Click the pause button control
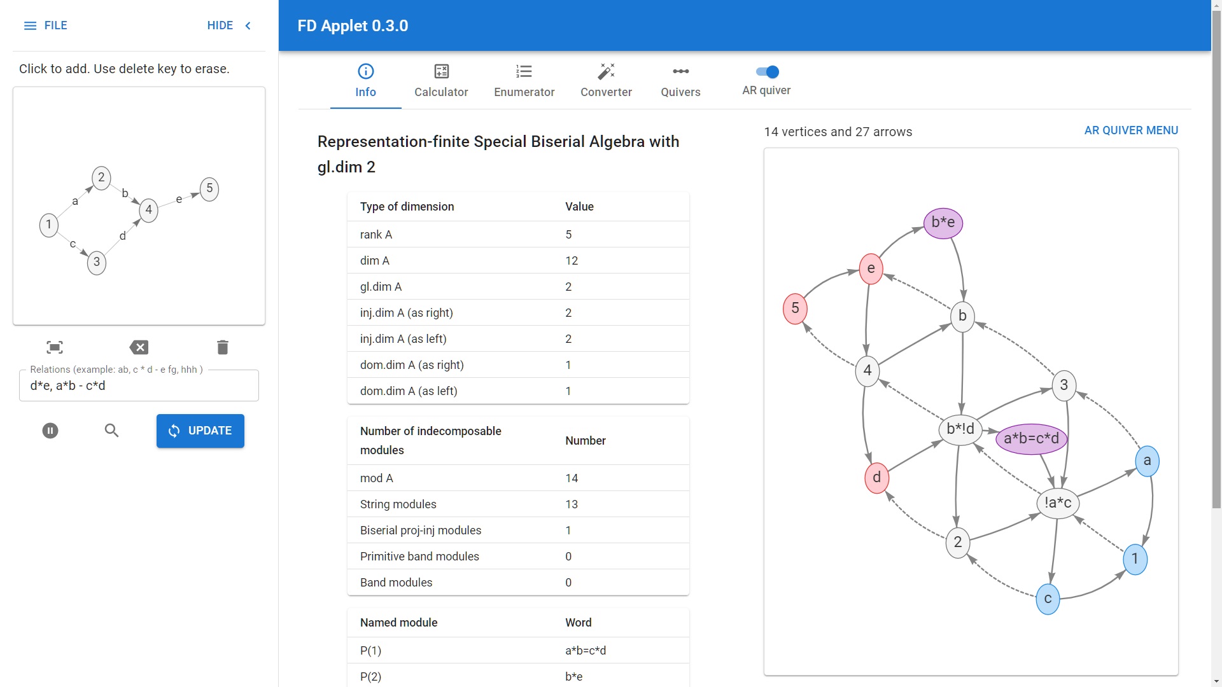The height and width of the screenshot is (687, 1222). pos(50,430)
